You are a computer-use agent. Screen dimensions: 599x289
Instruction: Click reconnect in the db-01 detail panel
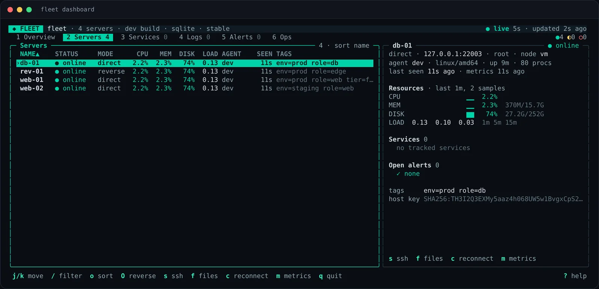coord(472,259)
